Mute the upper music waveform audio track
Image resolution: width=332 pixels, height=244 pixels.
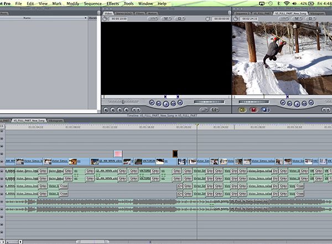tap(2, 201)
